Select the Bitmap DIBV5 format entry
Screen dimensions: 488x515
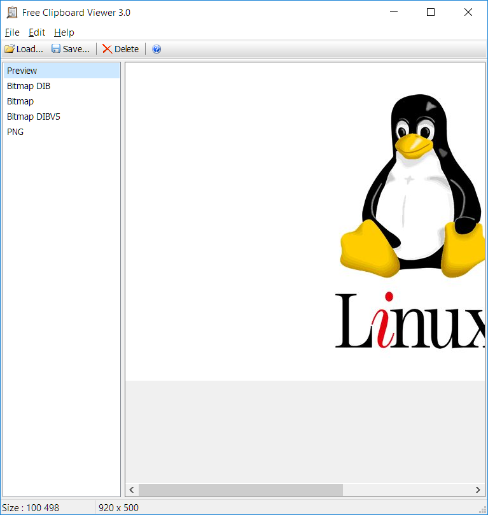pyautogui.click(x=62, y=116)
